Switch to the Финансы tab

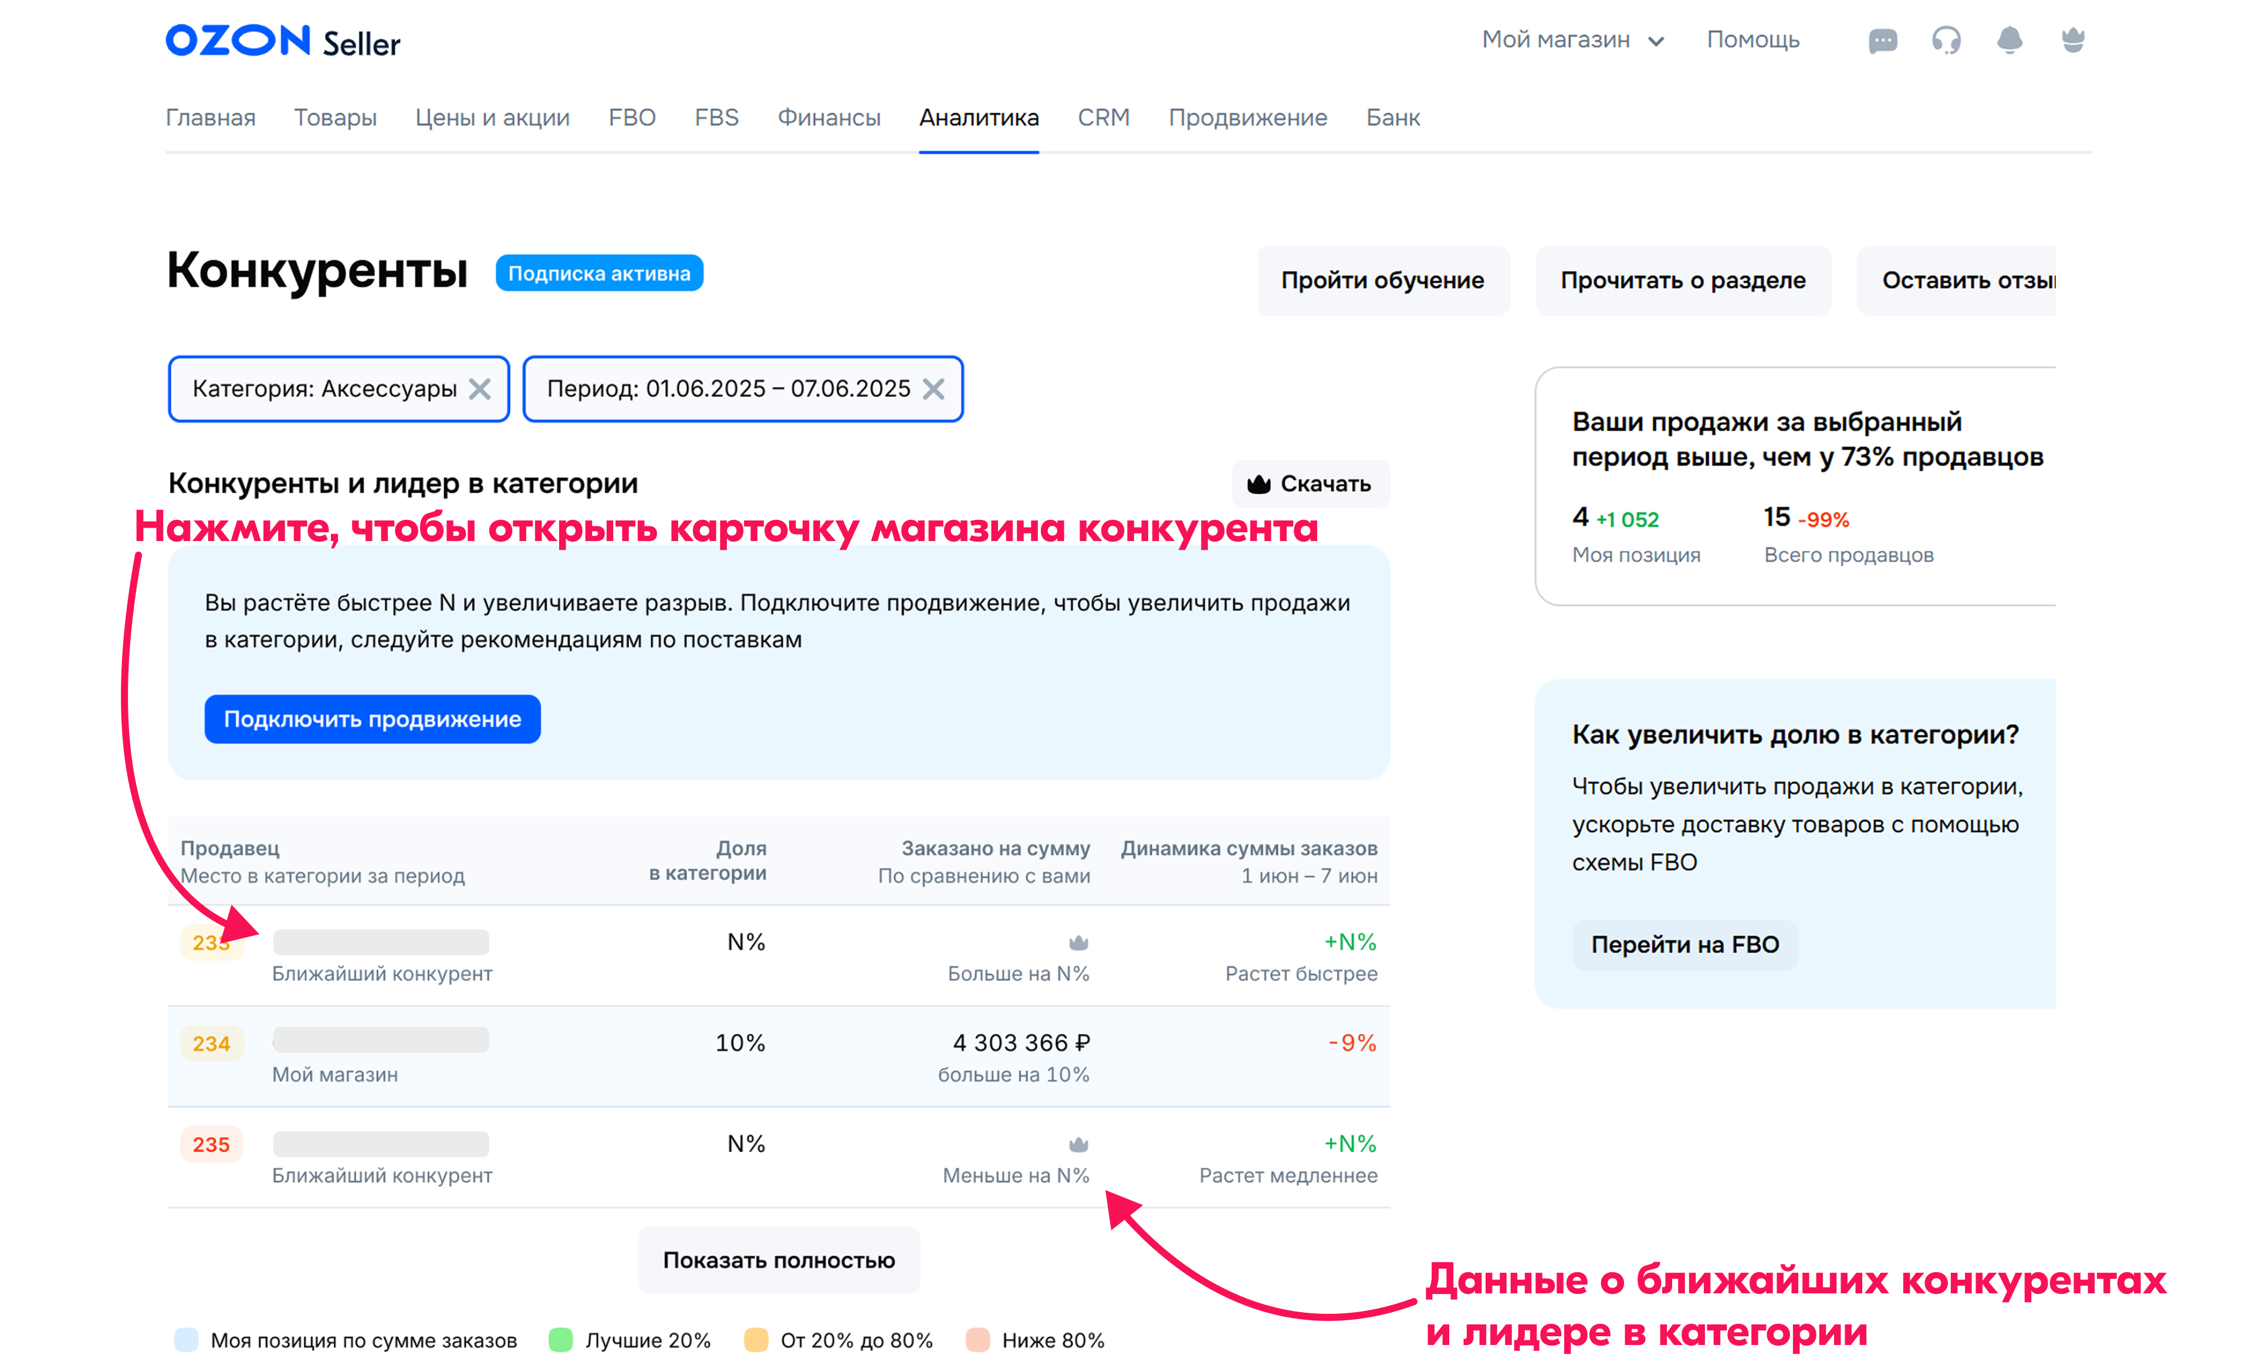tap(828, 118)
